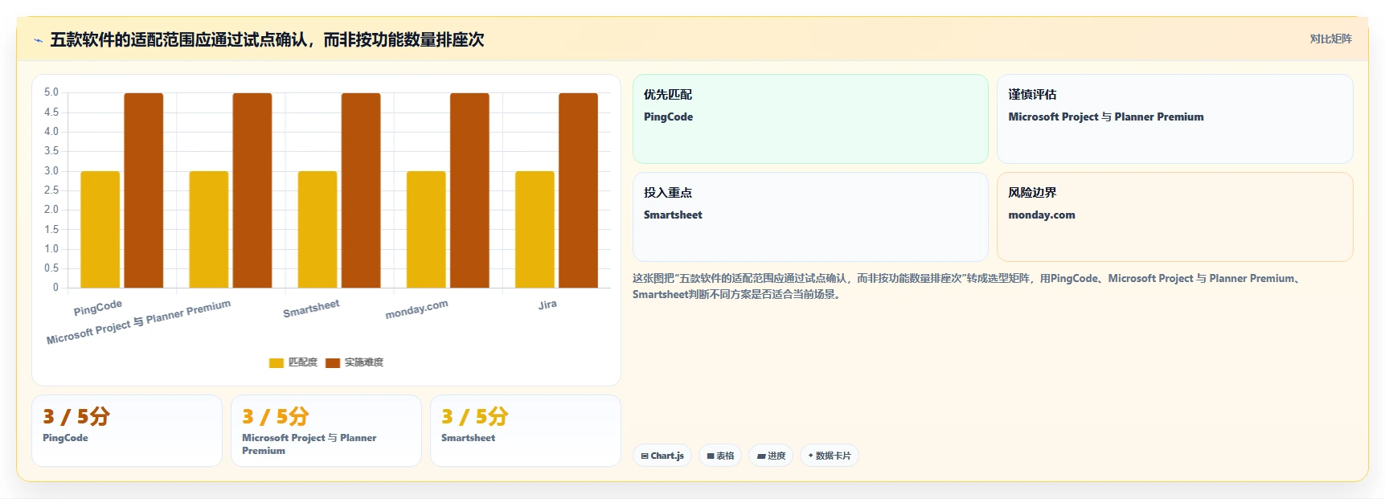
Task: Click the Microsoft Project 3 / 5分 score card
Action: click(326, 431)
